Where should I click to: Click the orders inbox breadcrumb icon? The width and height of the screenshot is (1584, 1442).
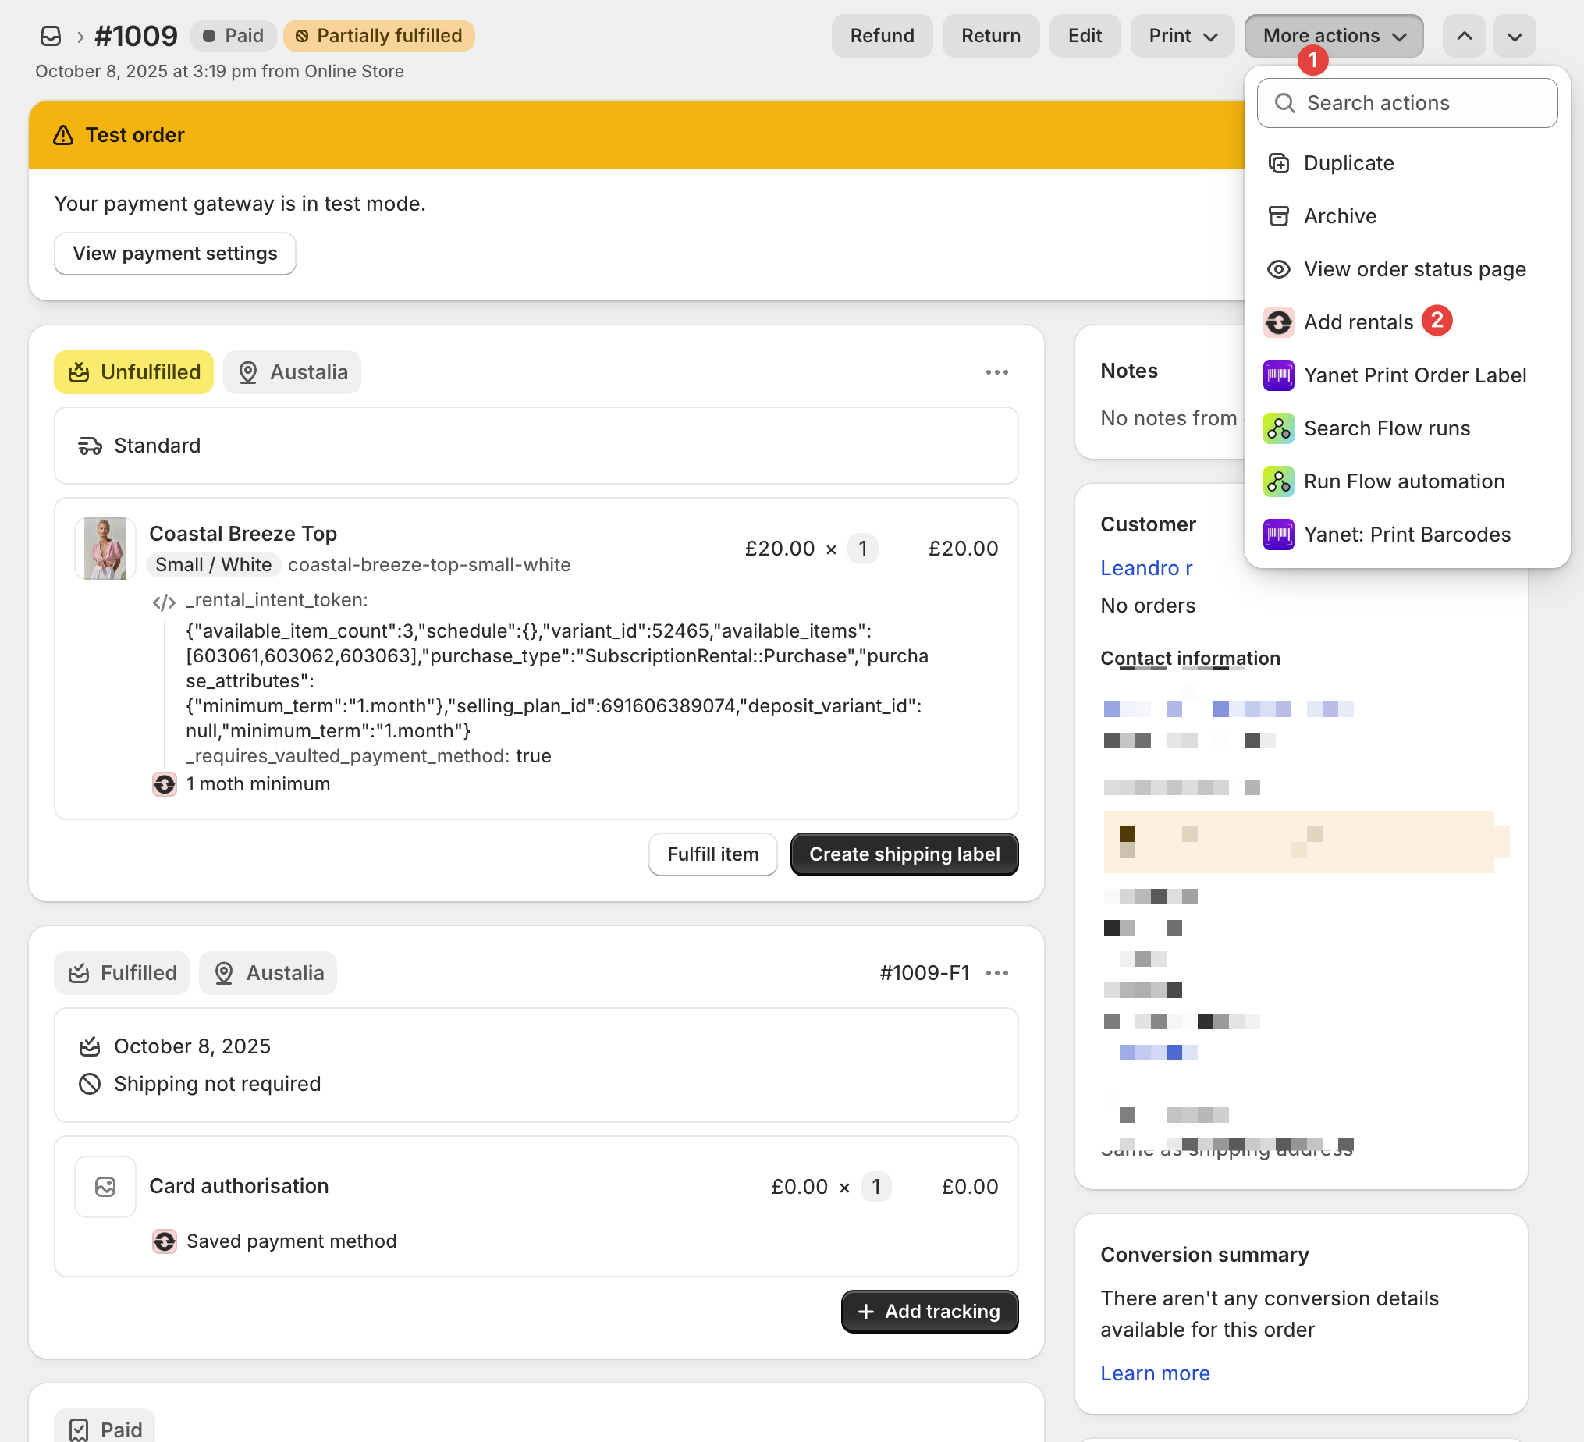pos(50,35)
